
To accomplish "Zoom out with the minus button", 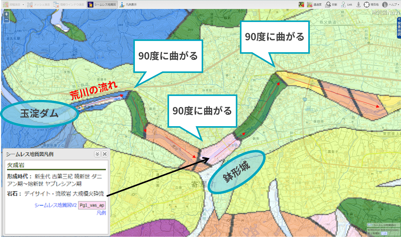I will point(6,20).
